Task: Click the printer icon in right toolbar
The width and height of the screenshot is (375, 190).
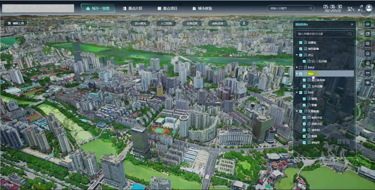Action: (x=368, y=44)
